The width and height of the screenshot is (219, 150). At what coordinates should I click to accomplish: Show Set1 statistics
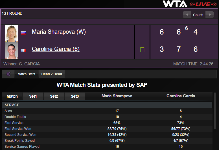click(33, 96)
